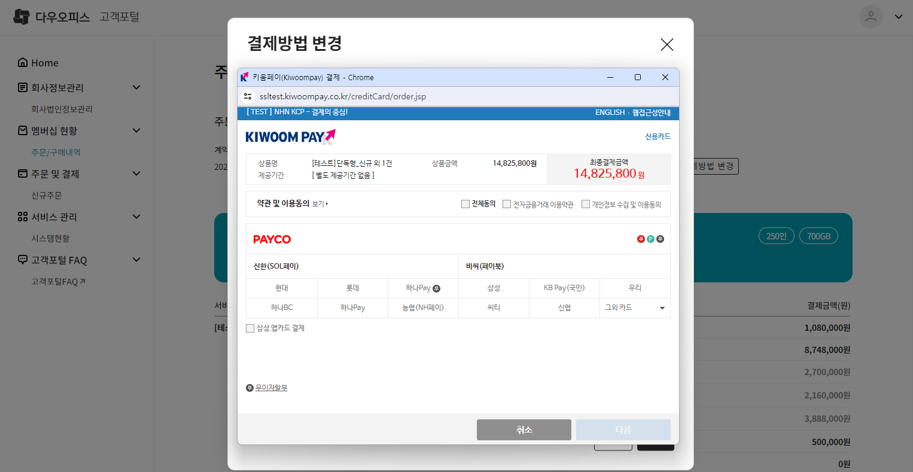This screenshot has height=472, width=913.
Task: Click the 8,748,000원 amount in the table
Action: (827, 351)
